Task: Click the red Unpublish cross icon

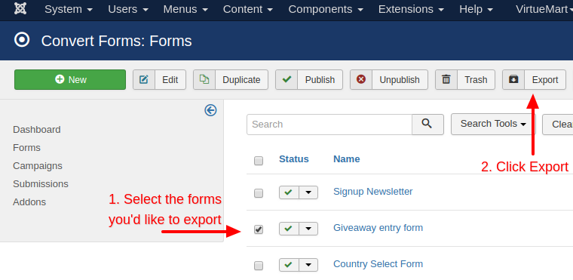Action: pyautogui.click(x=361, y=79)
